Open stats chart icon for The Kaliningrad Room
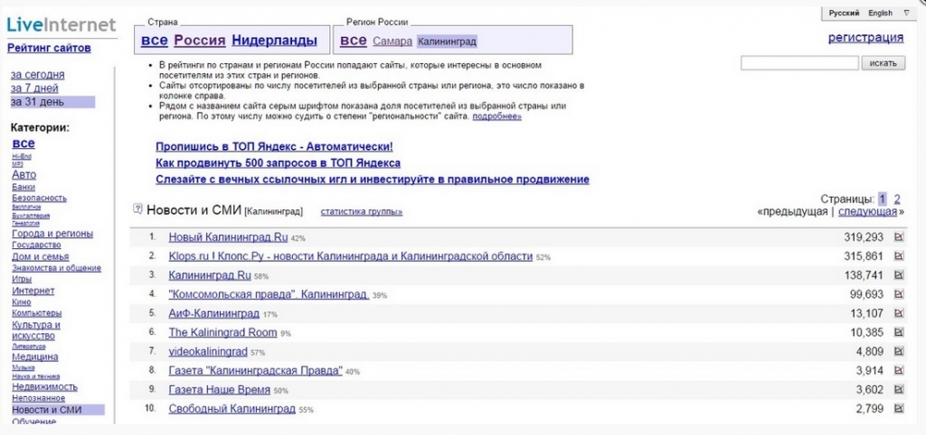 [900, 332]
